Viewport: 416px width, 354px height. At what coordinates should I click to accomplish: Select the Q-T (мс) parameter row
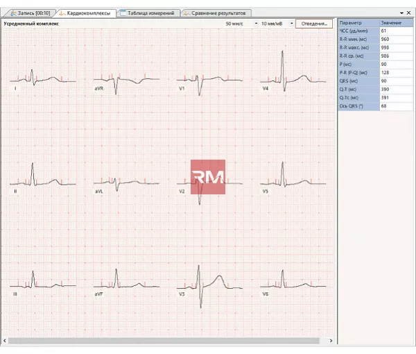[375, 90]
